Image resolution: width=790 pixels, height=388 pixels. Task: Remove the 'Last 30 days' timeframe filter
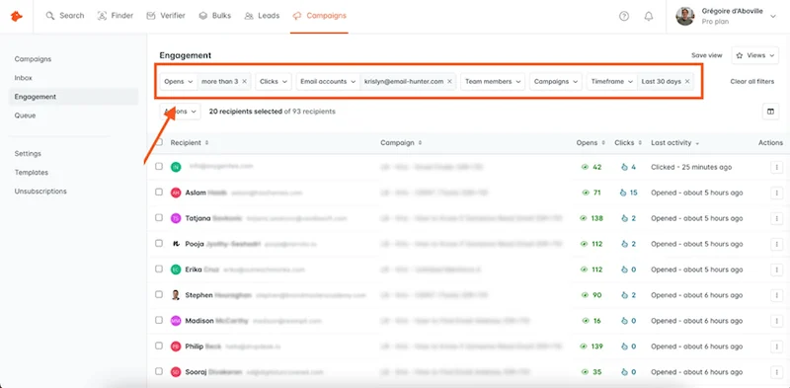686,81
